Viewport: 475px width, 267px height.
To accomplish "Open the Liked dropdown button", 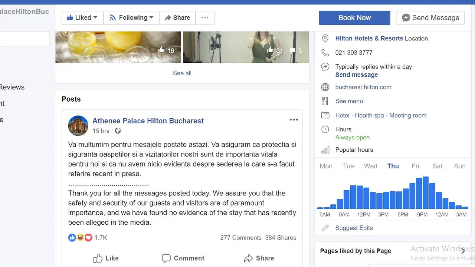I will click(x=82, y=17).
